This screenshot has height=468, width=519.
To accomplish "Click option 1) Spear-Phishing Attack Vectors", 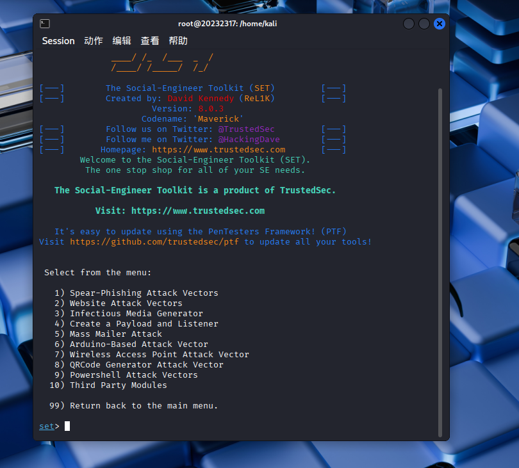I will (136, 293).
